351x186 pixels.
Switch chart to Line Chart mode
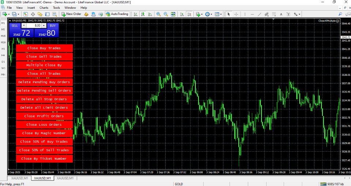(x=150, y=14)
